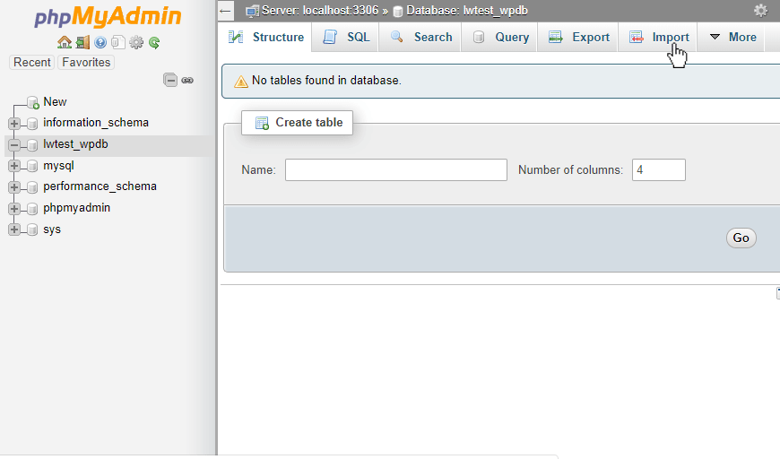Click the phpmyadmin database icon
780x459 pixels.
tap(32, 208)
